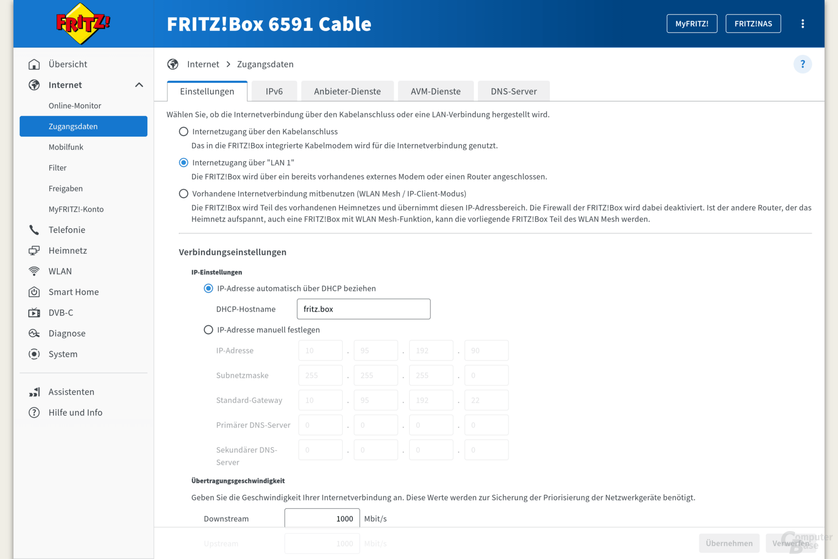Switch to the IPv6 tab
838x559 pixels.
coord(274,91)
